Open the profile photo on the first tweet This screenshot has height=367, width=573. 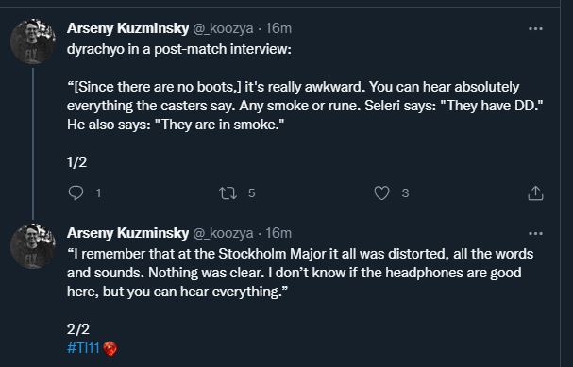pyautogui.click(x=33, y=42)
